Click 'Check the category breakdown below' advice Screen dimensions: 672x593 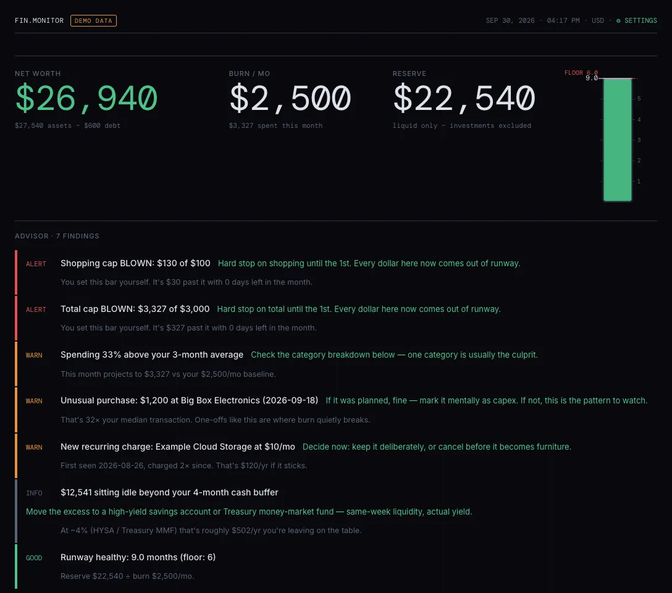pos(394,355)
